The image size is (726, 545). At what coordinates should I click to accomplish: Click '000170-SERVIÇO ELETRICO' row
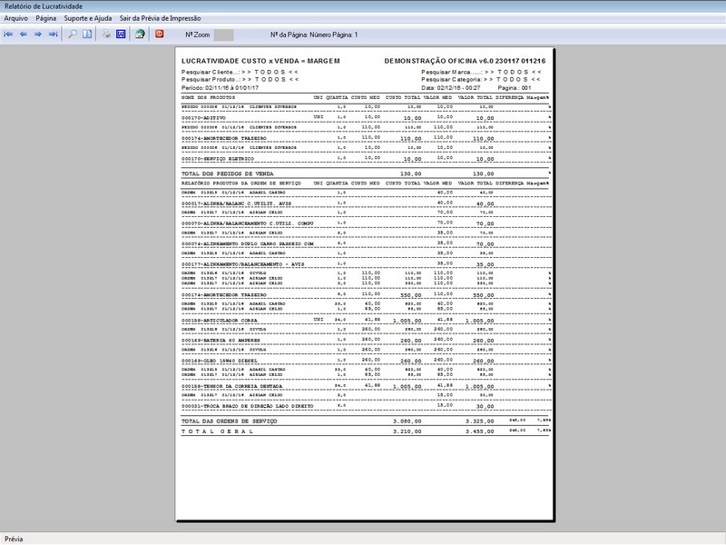pyautogui.click(x=366, y=159)
